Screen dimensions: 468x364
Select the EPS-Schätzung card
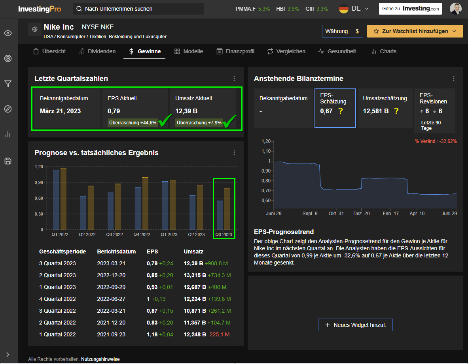pyautogui.click(x=335, y=108)
